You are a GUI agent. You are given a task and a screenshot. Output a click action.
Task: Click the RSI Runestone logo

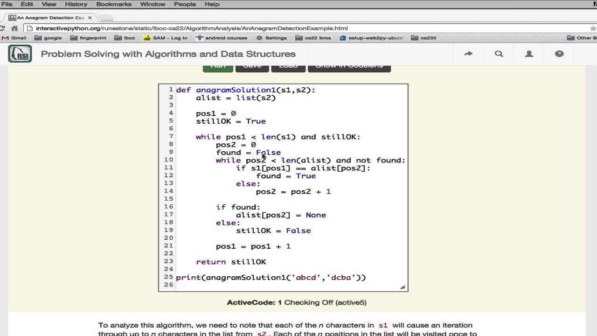(20, 54)
